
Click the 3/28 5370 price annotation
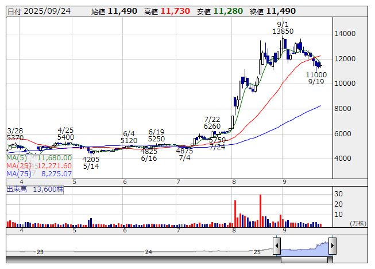(15, 134)
